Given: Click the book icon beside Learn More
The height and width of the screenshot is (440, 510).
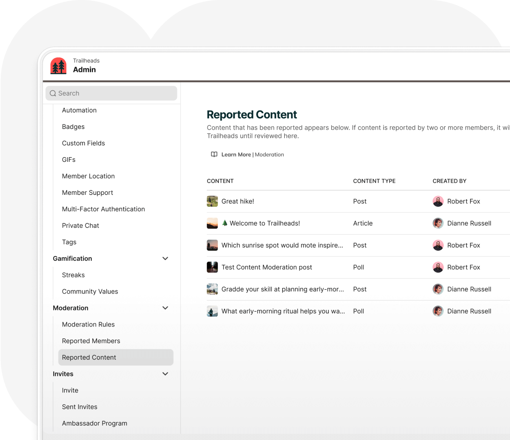Looking at the screenshot, I should pyautogui.click(x=214, y=154).
